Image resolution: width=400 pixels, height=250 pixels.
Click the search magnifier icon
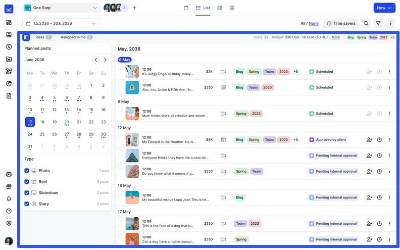366,23
